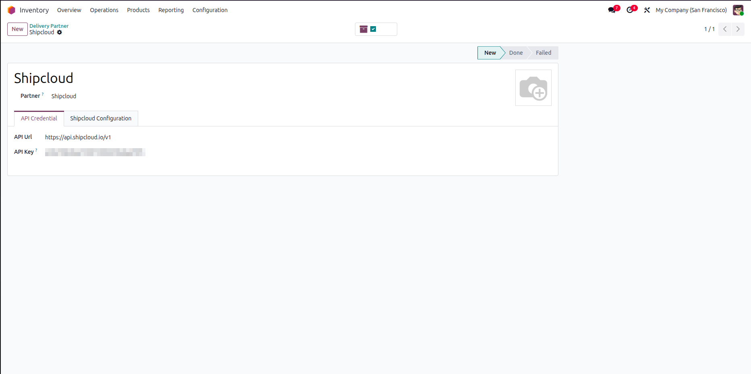Go to previous record arrow
Screen dimensions: 751x374
pos(725,29)
